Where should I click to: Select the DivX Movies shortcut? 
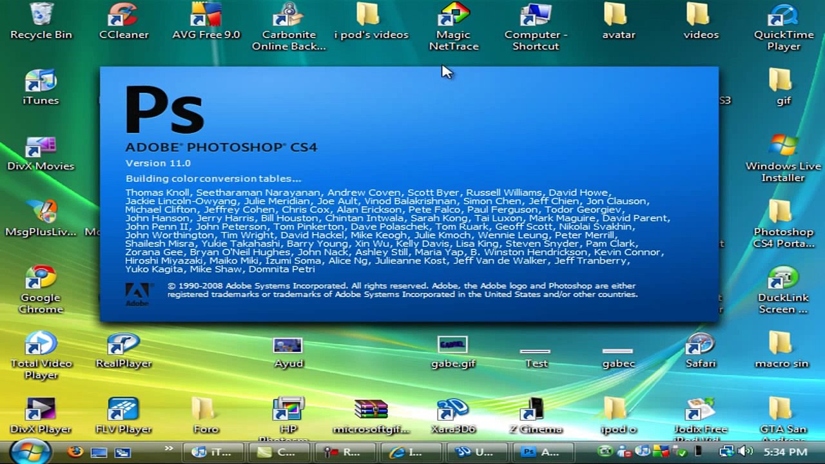(x=41, y=152)
